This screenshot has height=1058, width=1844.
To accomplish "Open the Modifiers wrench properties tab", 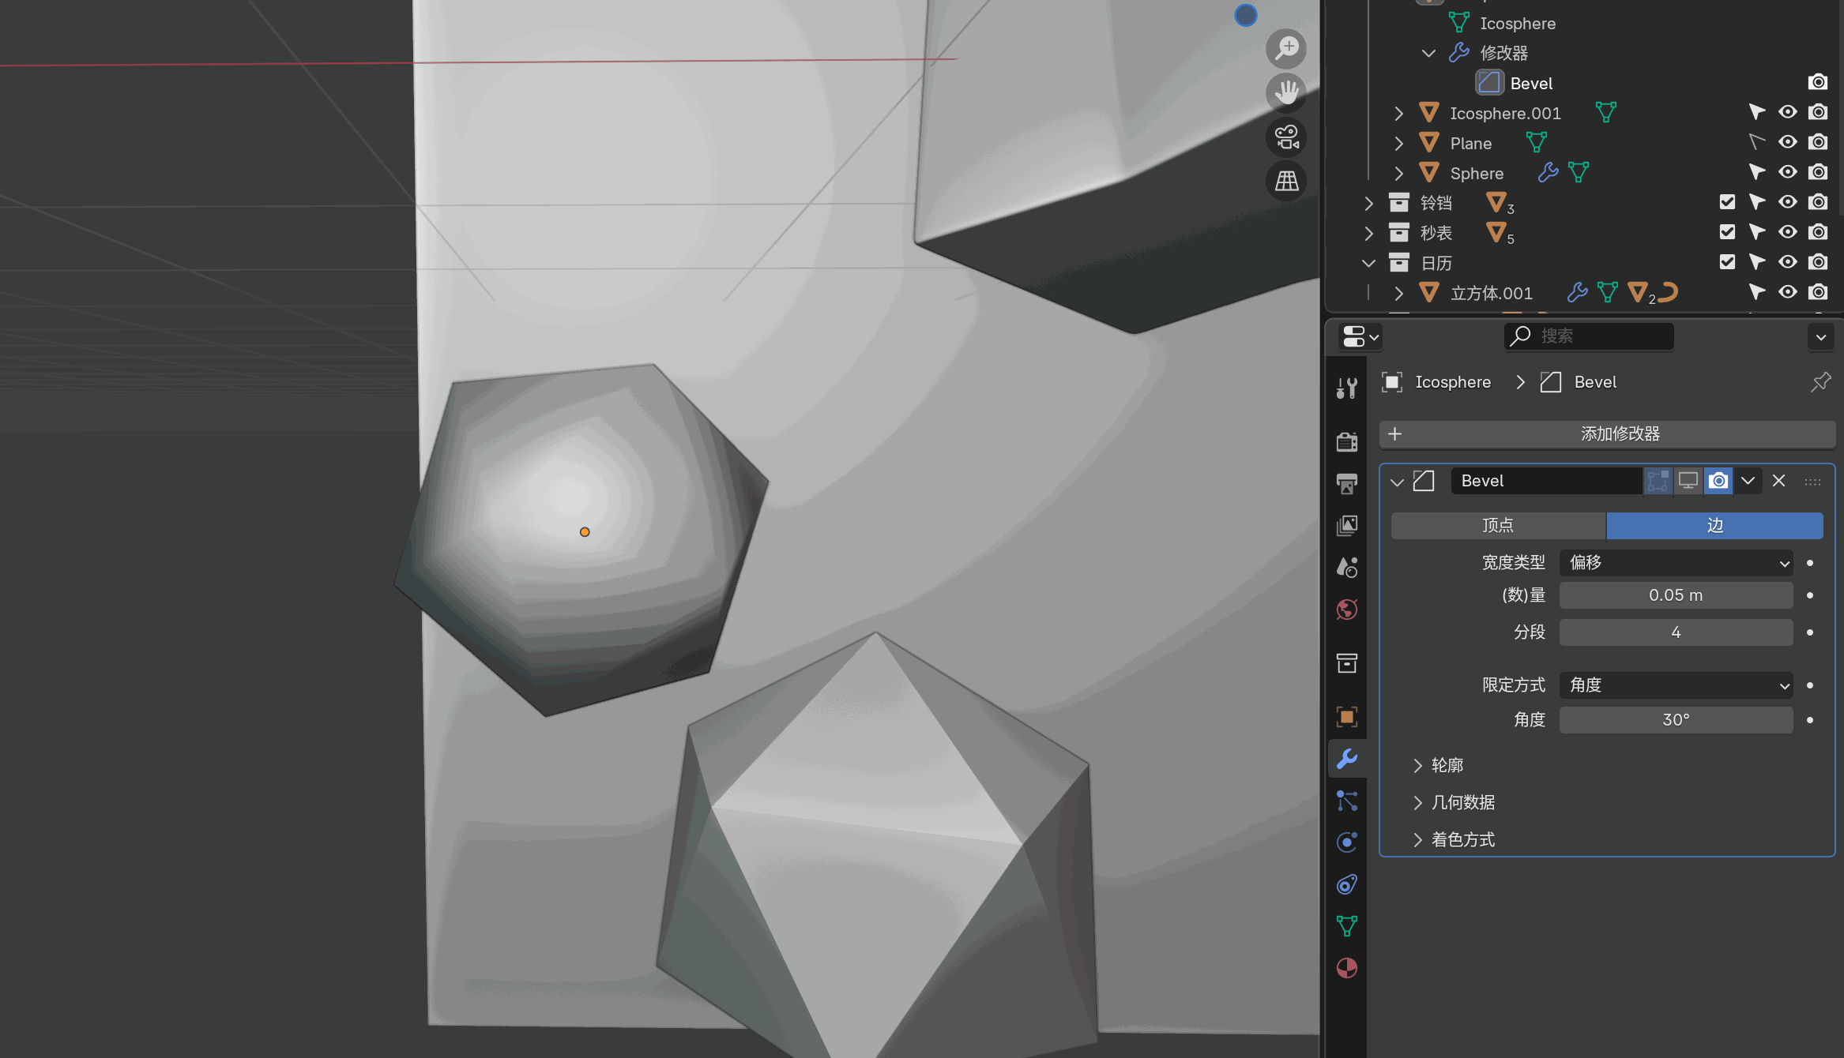I will click(x=1347, y=759).
